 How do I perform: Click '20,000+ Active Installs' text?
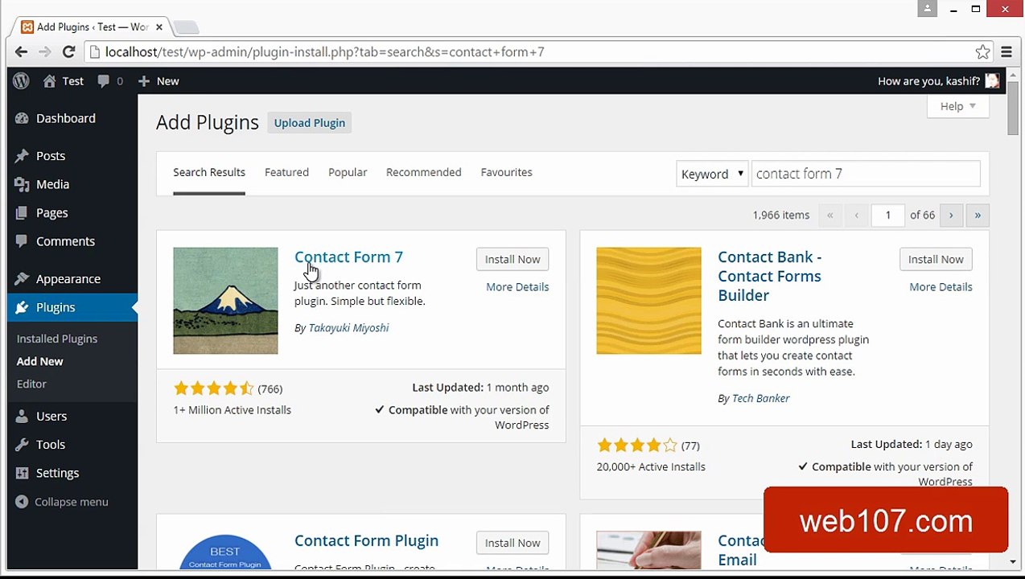[651, 466]
